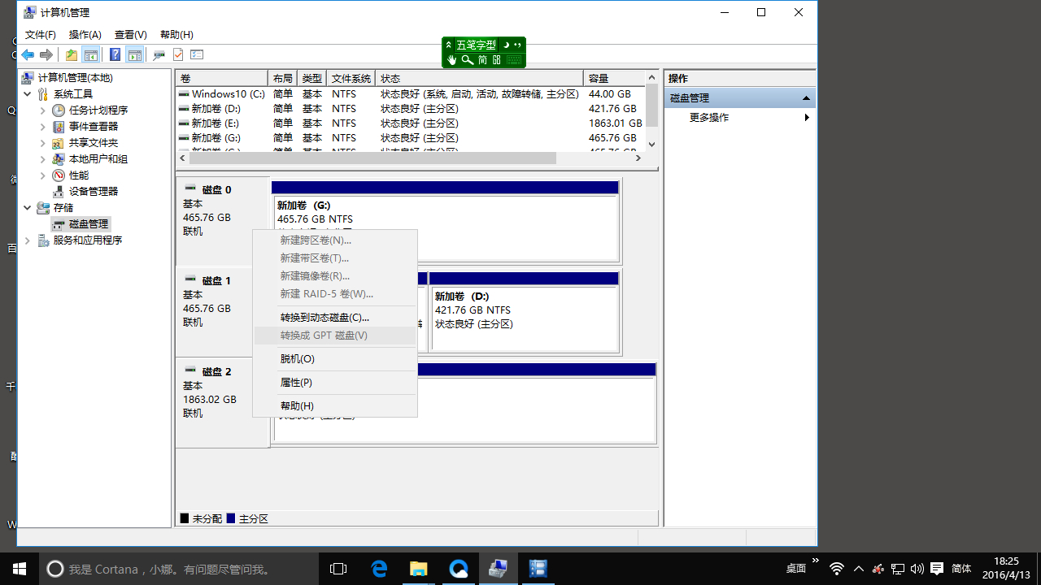The height and width of the screenshot is (585, 1041).
Task: Go back with the blue left arrow
Action: pyautogui.click(x=28, y=55)
